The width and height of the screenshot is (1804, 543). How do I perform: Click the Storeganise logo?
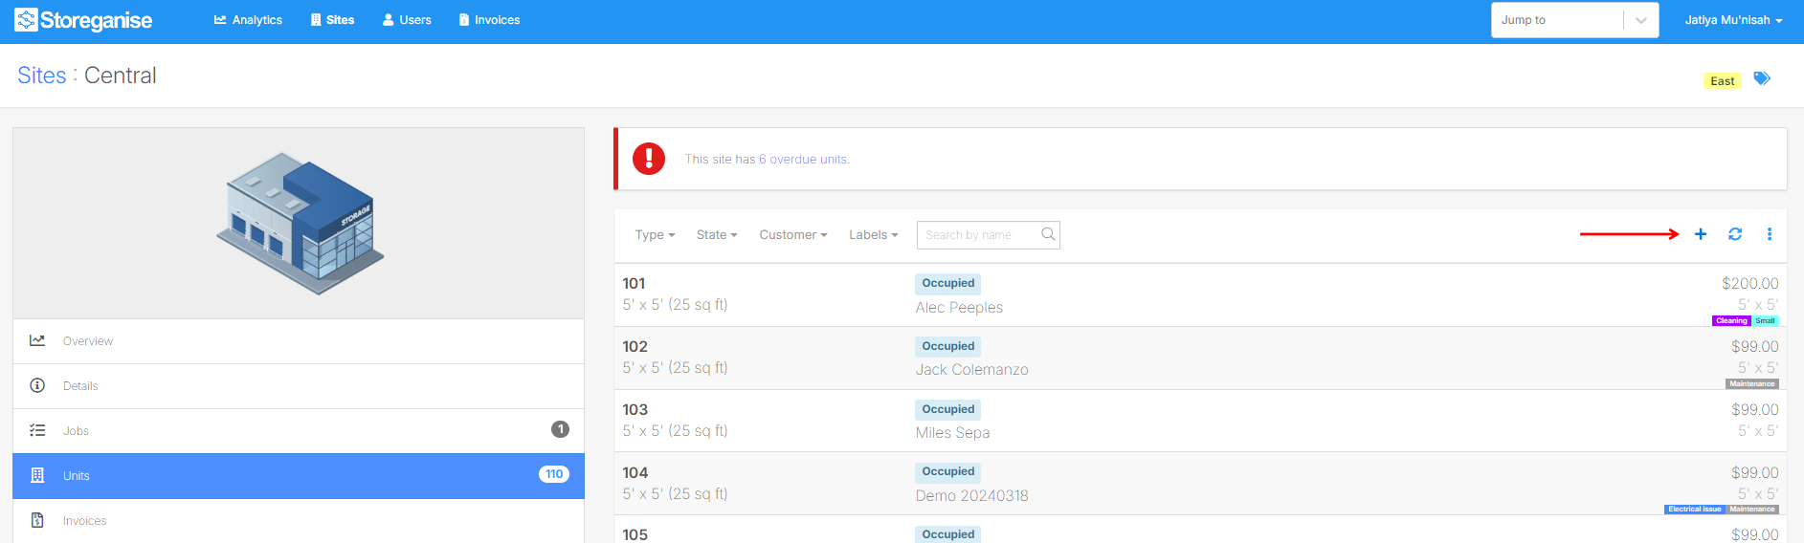[x=83, y=20]
